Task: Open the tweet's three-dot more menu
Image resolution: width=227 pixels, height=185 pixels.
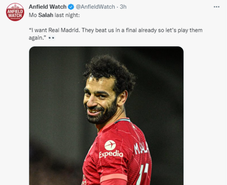Action: (217, 7)
